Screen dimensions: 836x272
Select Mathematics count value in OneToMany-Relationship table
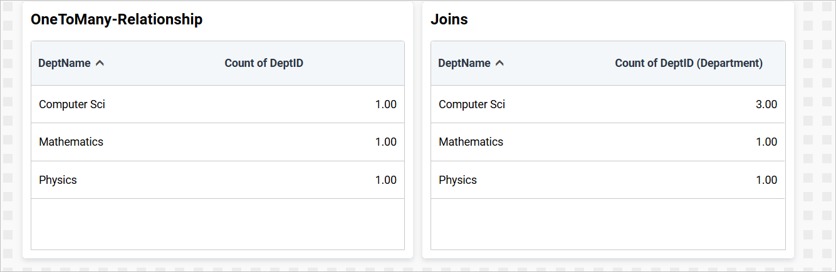pyautogui.click(x=386, y=142)
